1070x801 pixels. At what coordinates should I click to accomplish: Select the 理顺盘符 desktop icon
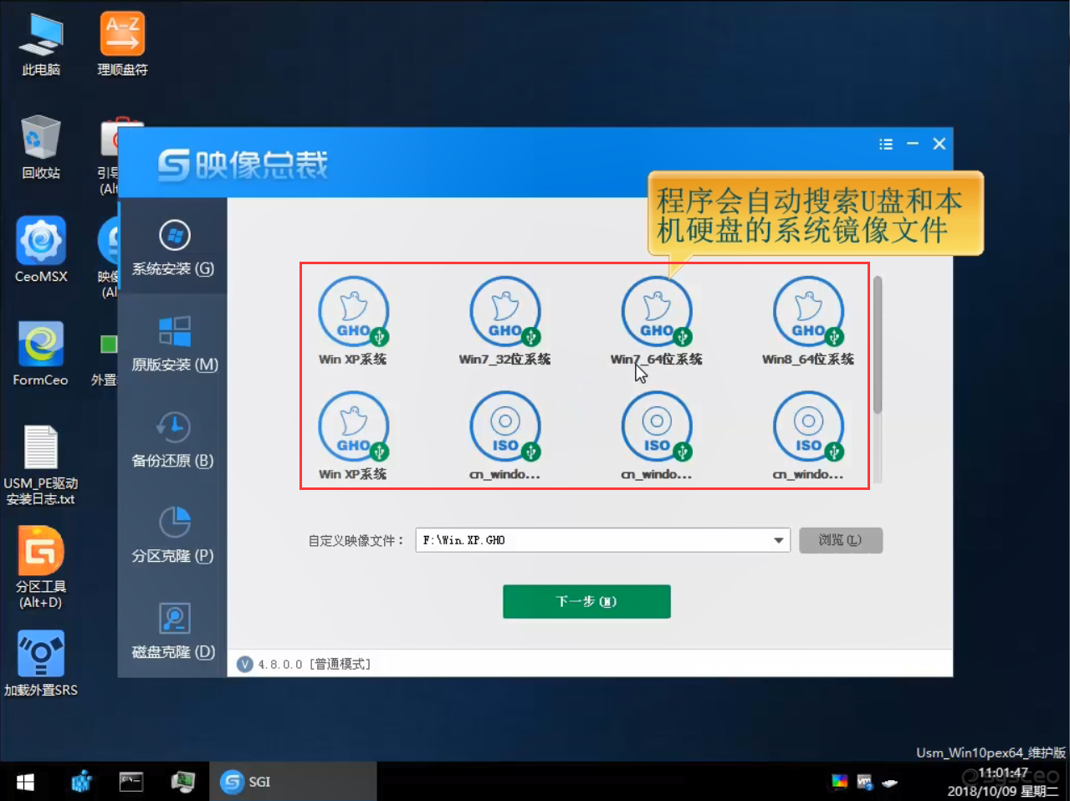[122, 45]
